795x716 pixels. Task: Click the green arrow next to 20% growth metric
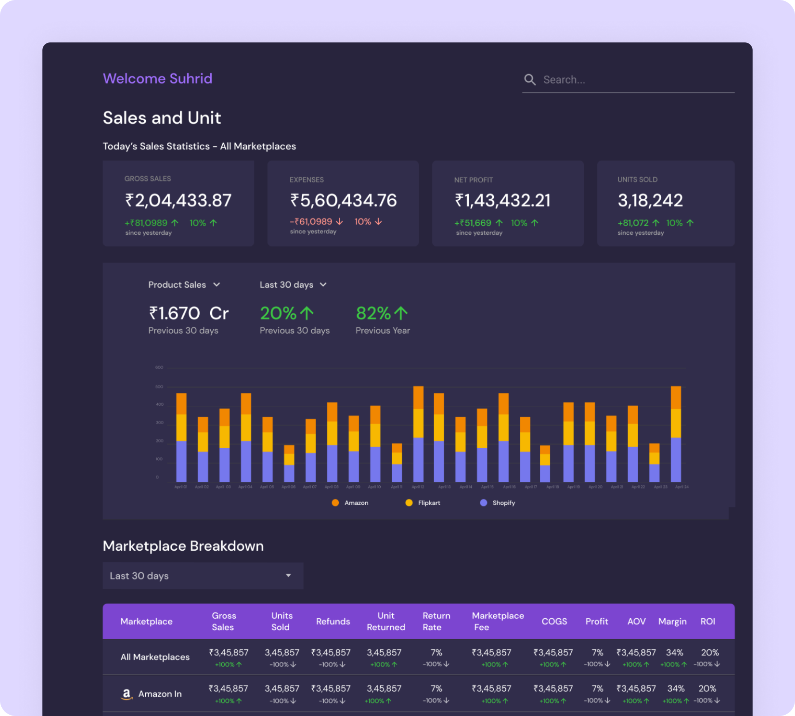[307, 313]
